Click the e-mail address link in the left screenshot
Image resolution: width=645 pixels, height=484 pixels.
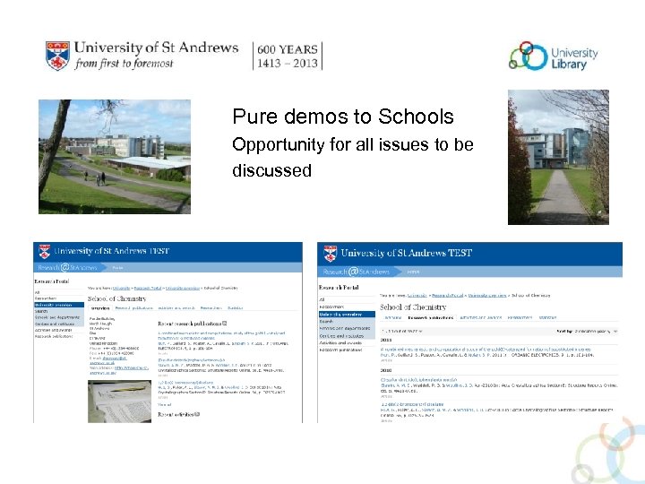[108, 360]
